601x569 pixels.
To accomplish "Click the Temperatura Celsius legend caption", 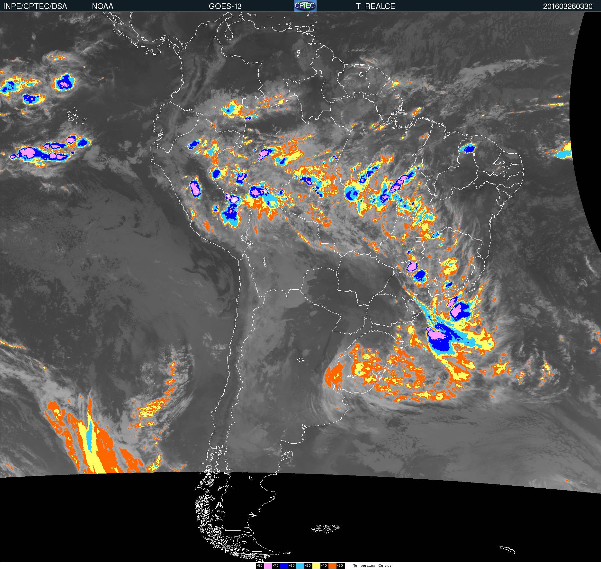I will (x=372, y=565).
